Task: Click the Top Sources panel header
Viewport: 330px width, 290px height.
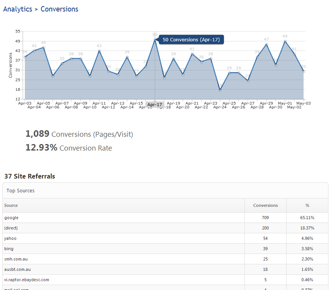Action: pos(20,190)
